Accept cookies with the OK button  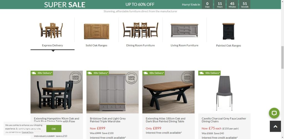[54, 128]
